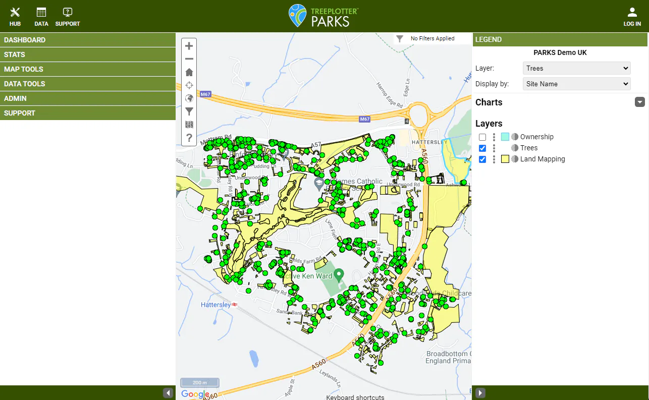Click the LOG IN button

632,15
